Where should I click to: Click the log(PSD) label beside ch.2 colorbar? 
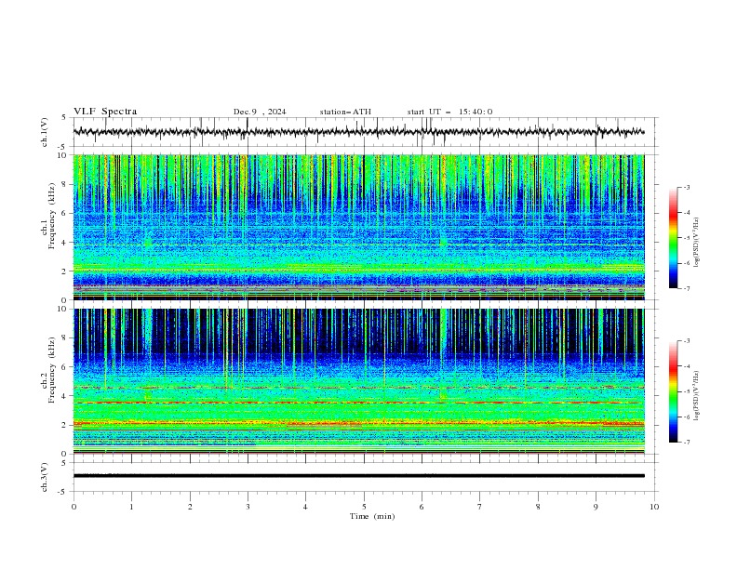click(696, 395)
